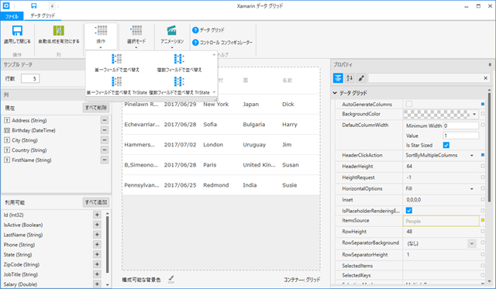
Task: Click 適用して閉じる save button in ribbon
Action: coord(17,35)
